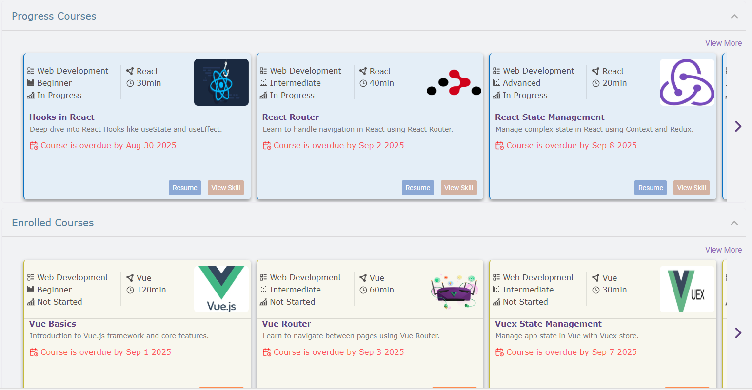The image size is (752, 390).
Task: View Skill for React State Management
Action: pos(692,188)
